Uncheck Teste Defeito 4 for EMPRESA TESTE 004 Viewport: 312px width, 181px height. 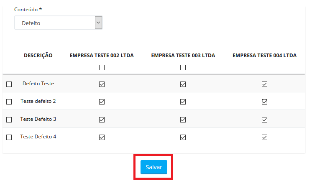tap(264, 137)
